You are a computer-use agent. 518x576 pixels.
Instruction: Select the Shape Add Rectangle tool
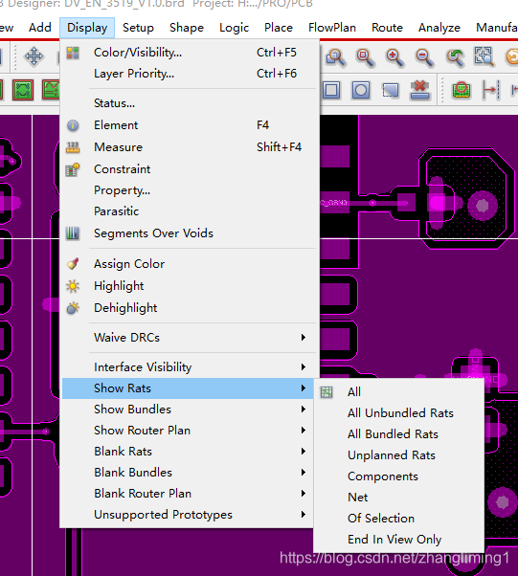[x=331, y=90]
